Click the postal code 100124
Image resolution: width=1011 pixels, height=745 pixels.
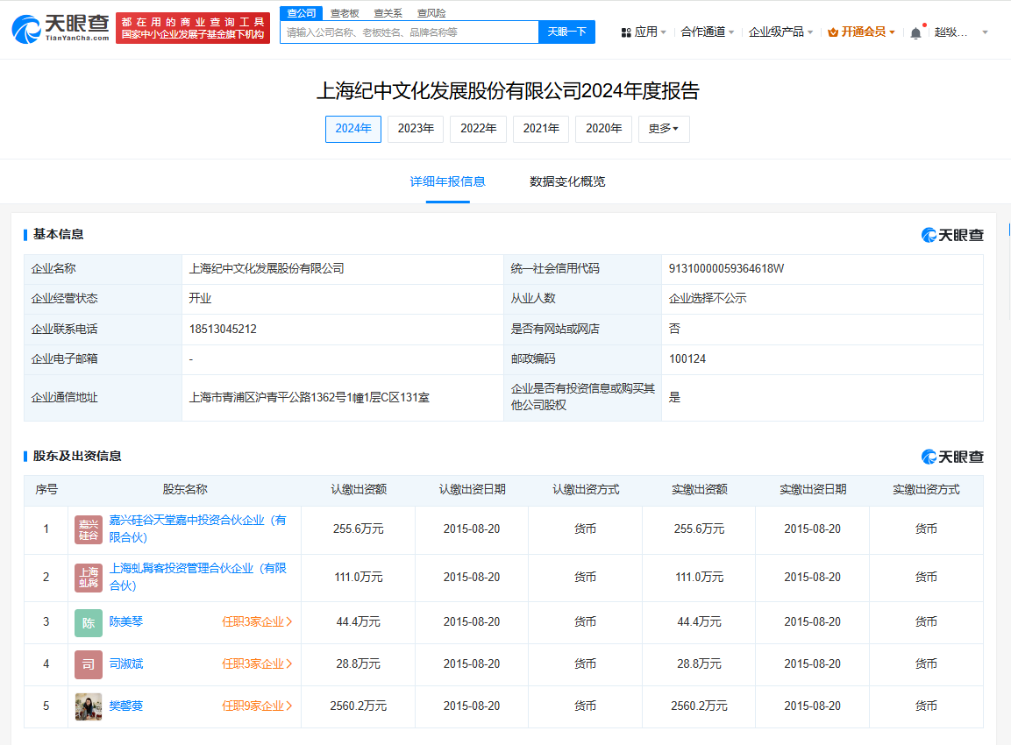687,359
